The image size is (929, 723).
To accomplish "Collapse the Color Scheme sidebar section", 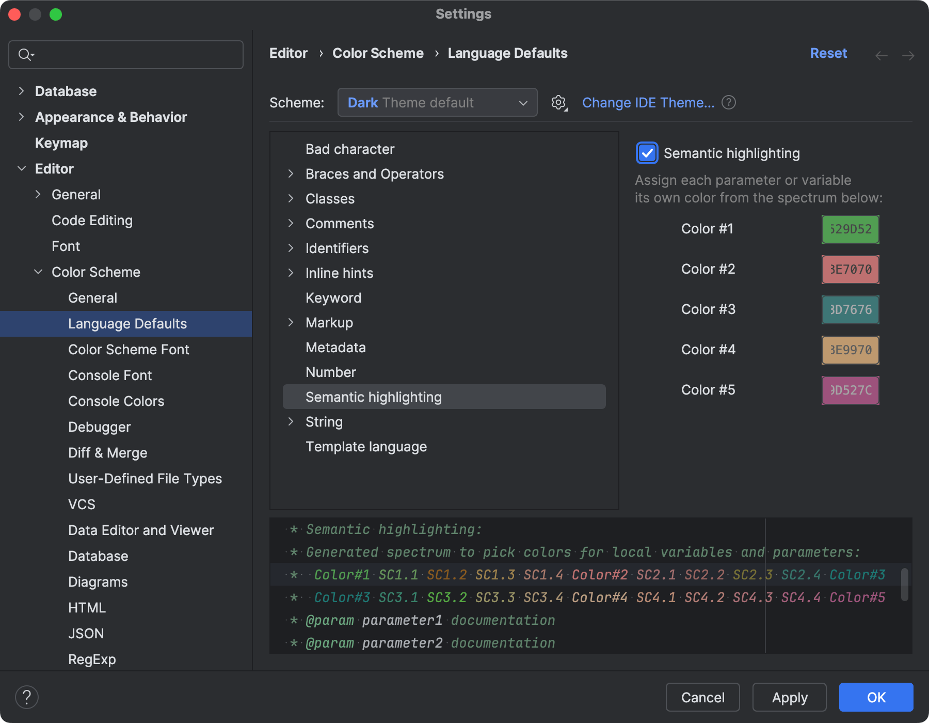I will pyautogui.click(x=38, y=272).
